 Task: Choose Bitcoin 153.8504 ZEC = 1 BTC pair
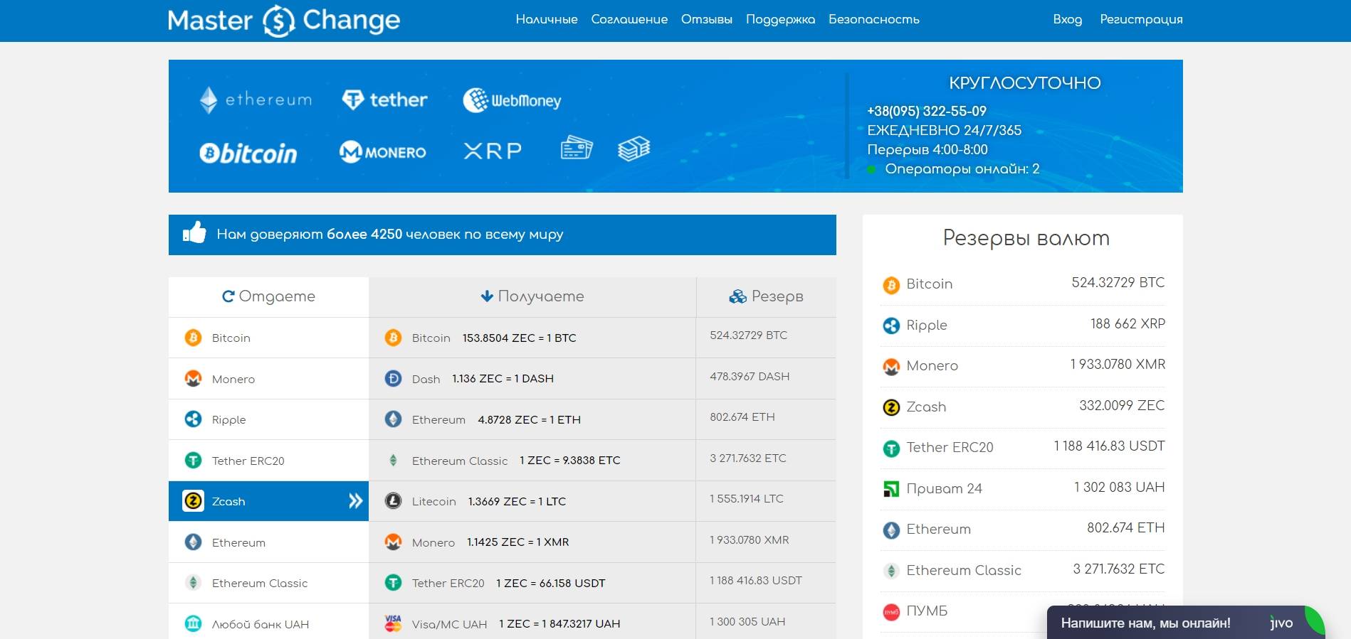click(532, 338)
